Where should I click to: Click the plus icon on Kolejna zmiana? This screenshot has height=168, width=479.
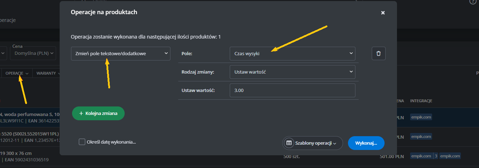point(81,114)
